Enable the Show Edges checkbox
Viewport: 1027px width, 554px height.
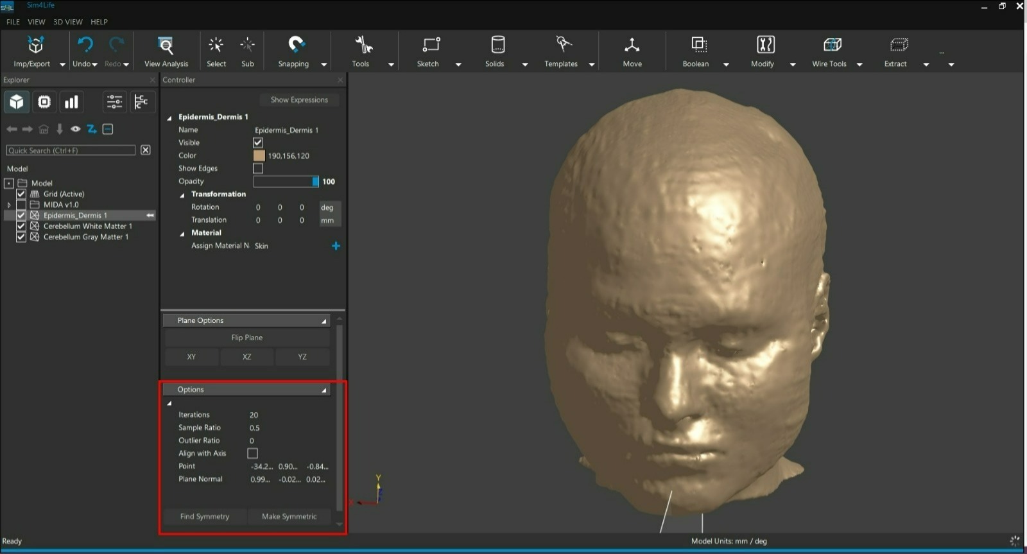pos(258,168)
